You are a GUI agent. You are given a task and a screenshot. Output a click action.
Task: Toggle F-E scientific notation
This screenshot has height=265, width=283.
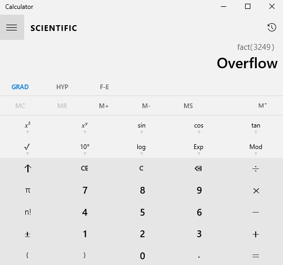pos(105,87)
